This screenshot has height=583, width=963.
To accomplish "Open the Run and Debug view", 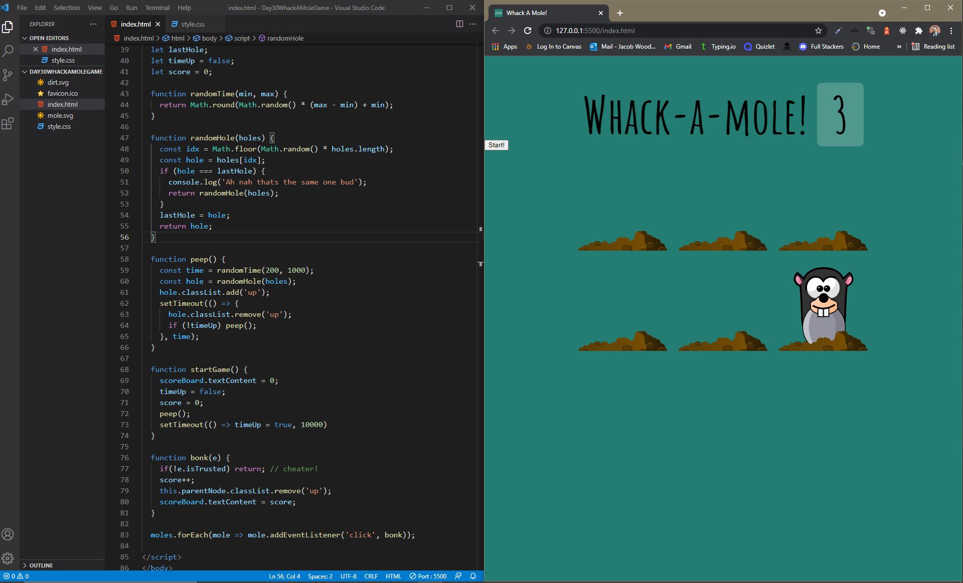I will 8,99.
